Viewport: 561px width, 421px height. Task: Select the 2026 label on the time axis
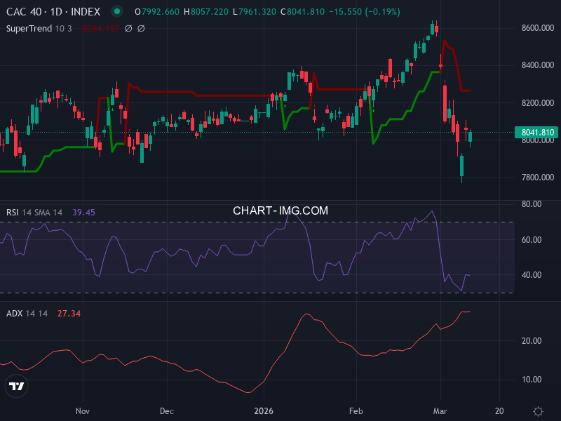tap(265, 411)
